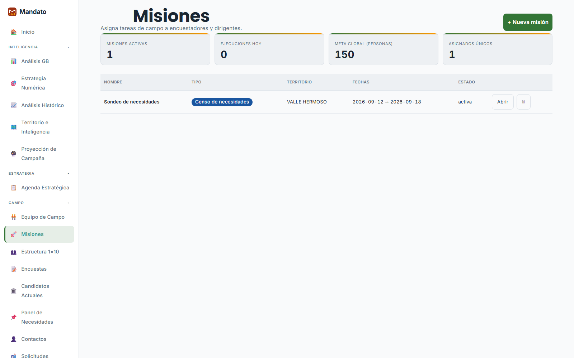Screen dimensions: 574x358
Task: Click the Censo de necesidades type badge
Action: (222, 102)
